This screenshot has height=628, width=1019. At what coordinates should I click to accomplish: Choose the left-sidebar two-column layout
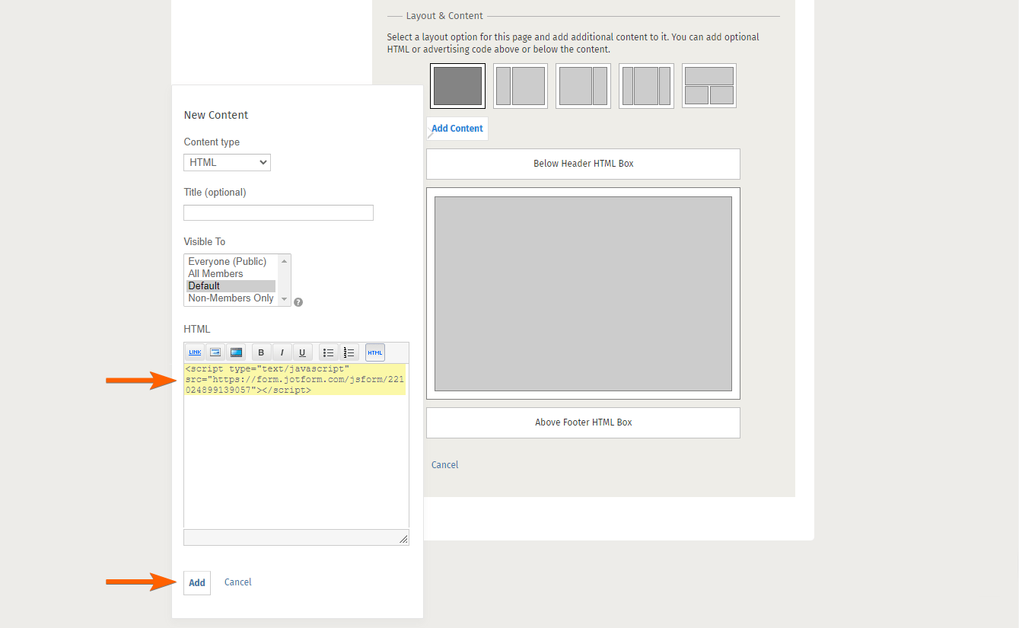point(521,86)
